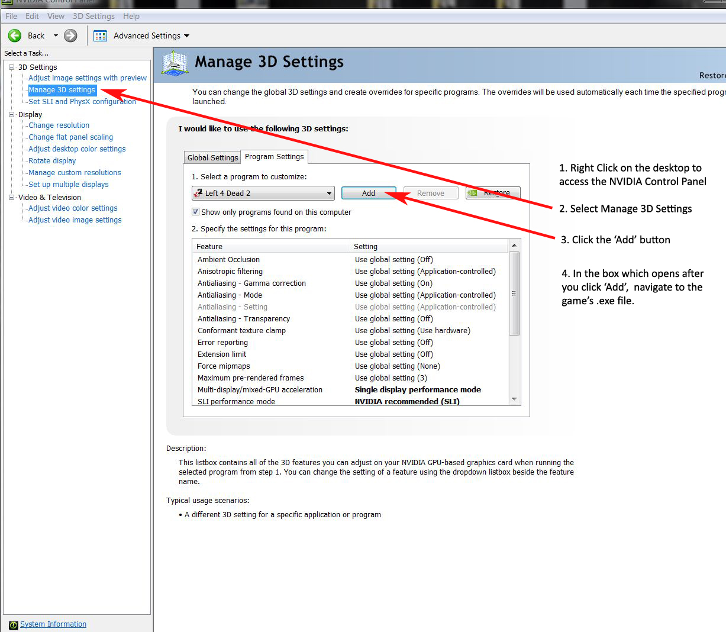Open the Left 4 Dead 2 program dropdown

coord(263,193)
